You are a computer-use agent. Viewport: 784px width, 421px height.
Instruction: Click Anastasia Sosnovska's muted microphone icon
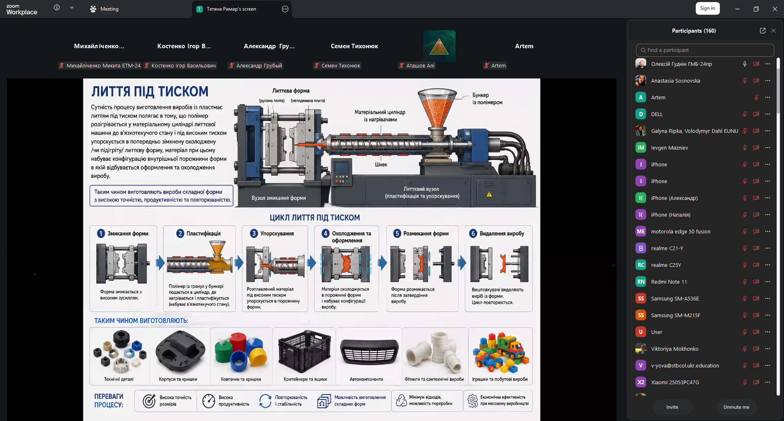pos(745,81)
